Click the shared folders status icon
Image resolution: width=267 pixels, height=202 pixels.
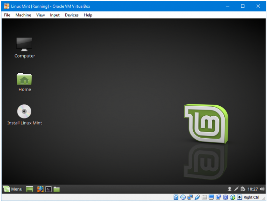click(204, 197)
